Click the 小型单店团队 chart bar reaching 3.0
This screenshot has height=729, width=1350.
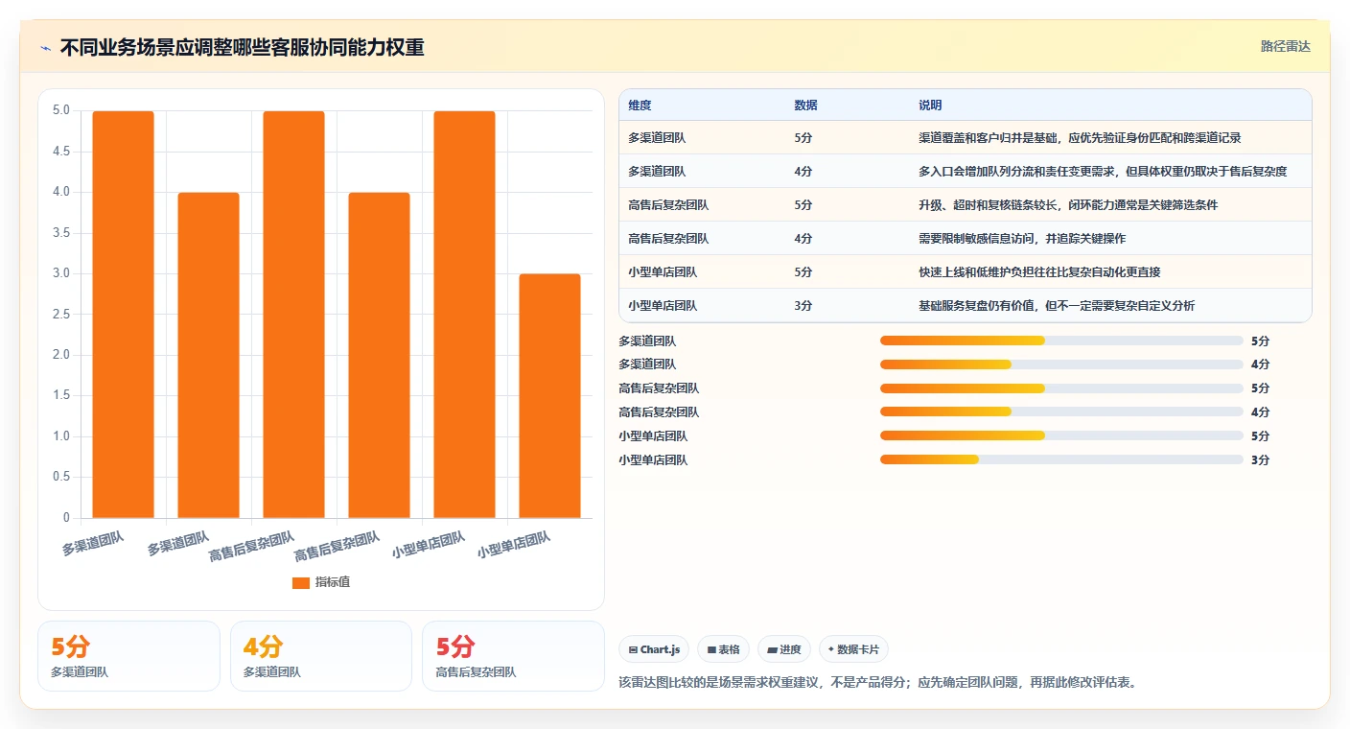click(549, 396)
